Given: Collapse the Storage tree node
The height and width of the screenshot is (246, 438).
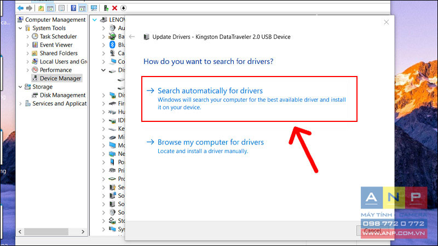Looking at the screenshot, I should pos(20,87).
